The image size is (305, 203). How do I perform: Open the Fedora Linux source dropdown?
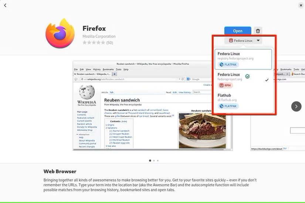click(x=243, y=40)
